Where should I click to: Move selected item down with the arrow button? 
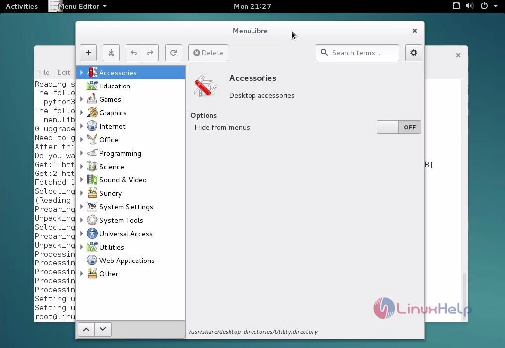point(103,329)
